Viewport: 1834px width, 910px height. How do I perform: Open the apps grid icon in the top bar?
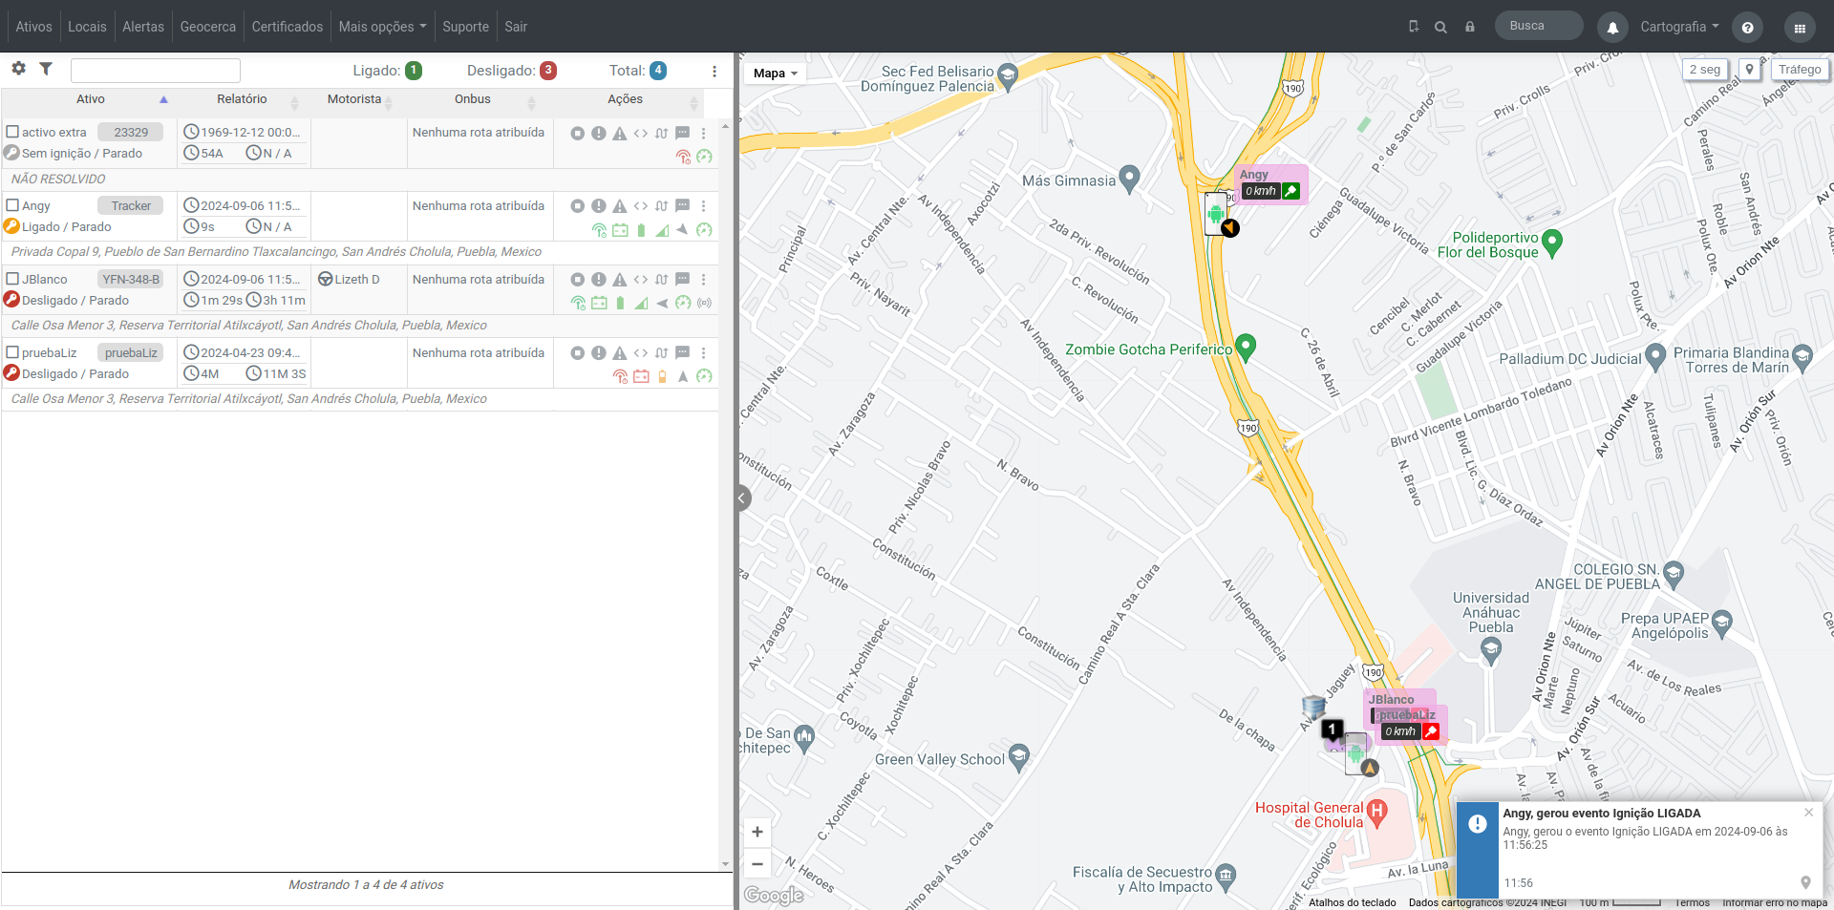click(1800, 27)
